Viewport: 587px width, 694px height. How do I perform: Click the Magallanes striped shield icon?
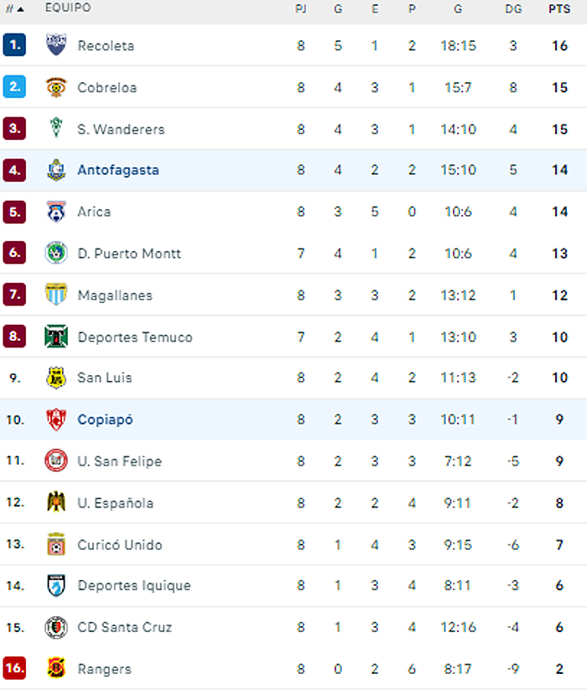[56, 295]
